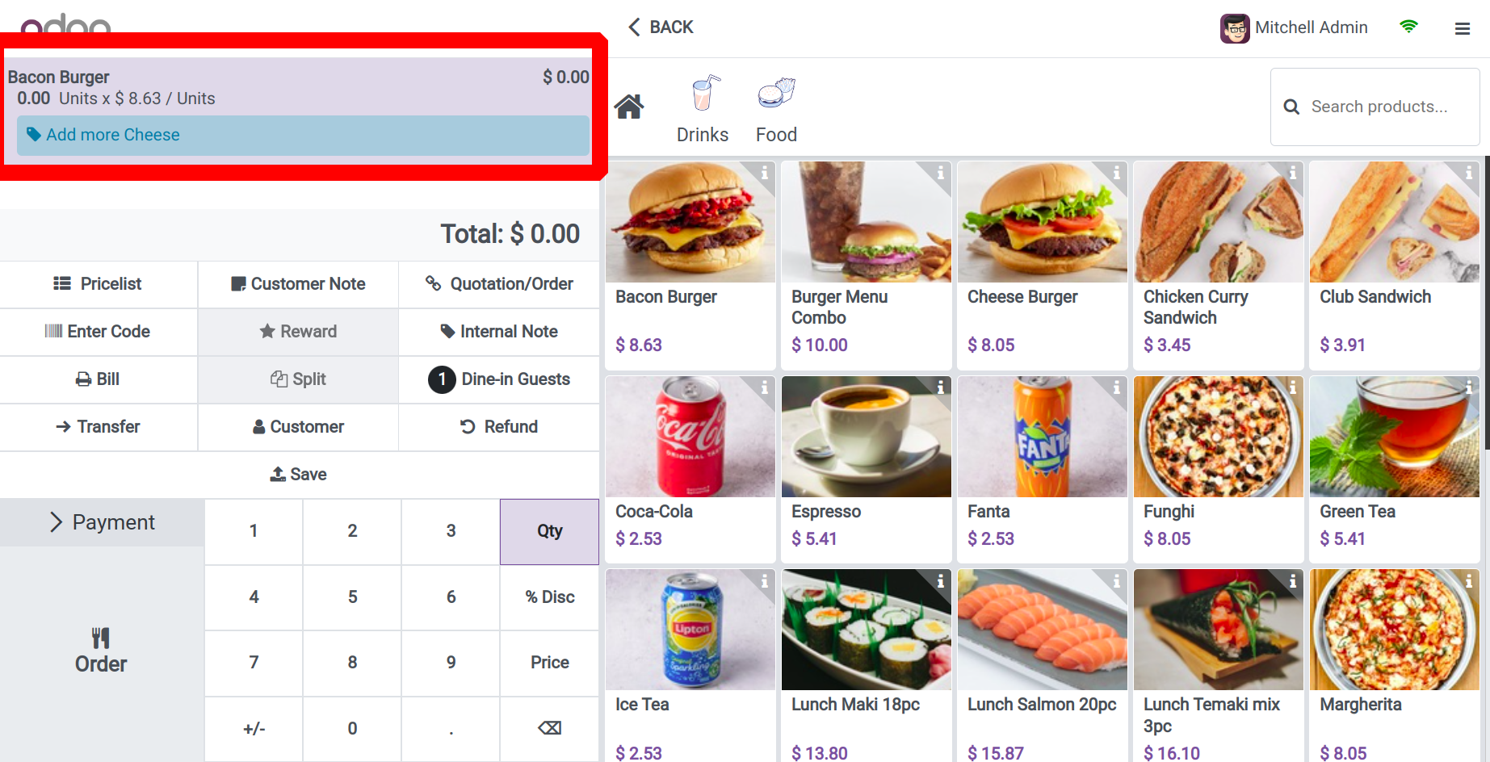This screenshot has width=1490, height=762.
Task: Click the home category icon
Action: pyautogui.click(x=629, y=107)
